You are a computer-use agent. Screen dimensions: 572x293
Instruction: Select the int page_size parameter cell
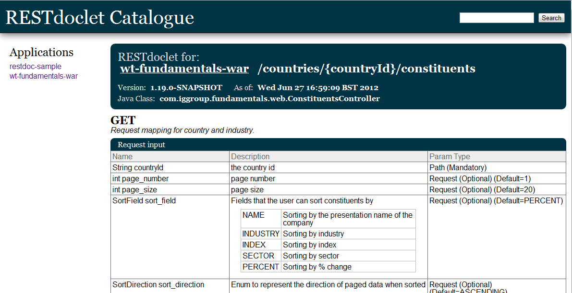click(x=134, y=190)
